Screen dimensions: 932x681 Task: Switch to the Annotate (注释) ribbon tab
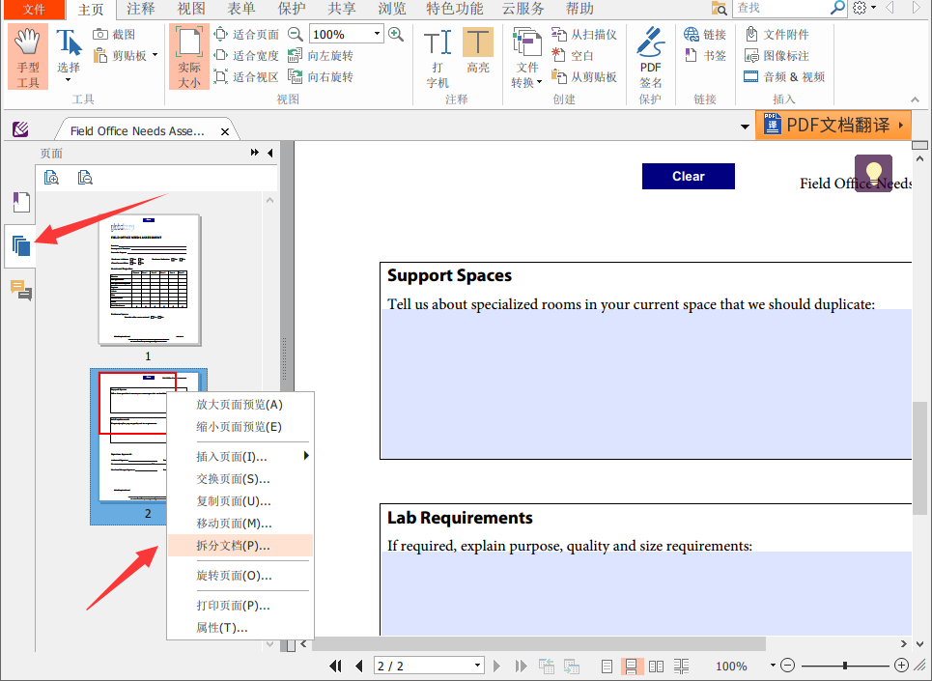coord(141,10)
